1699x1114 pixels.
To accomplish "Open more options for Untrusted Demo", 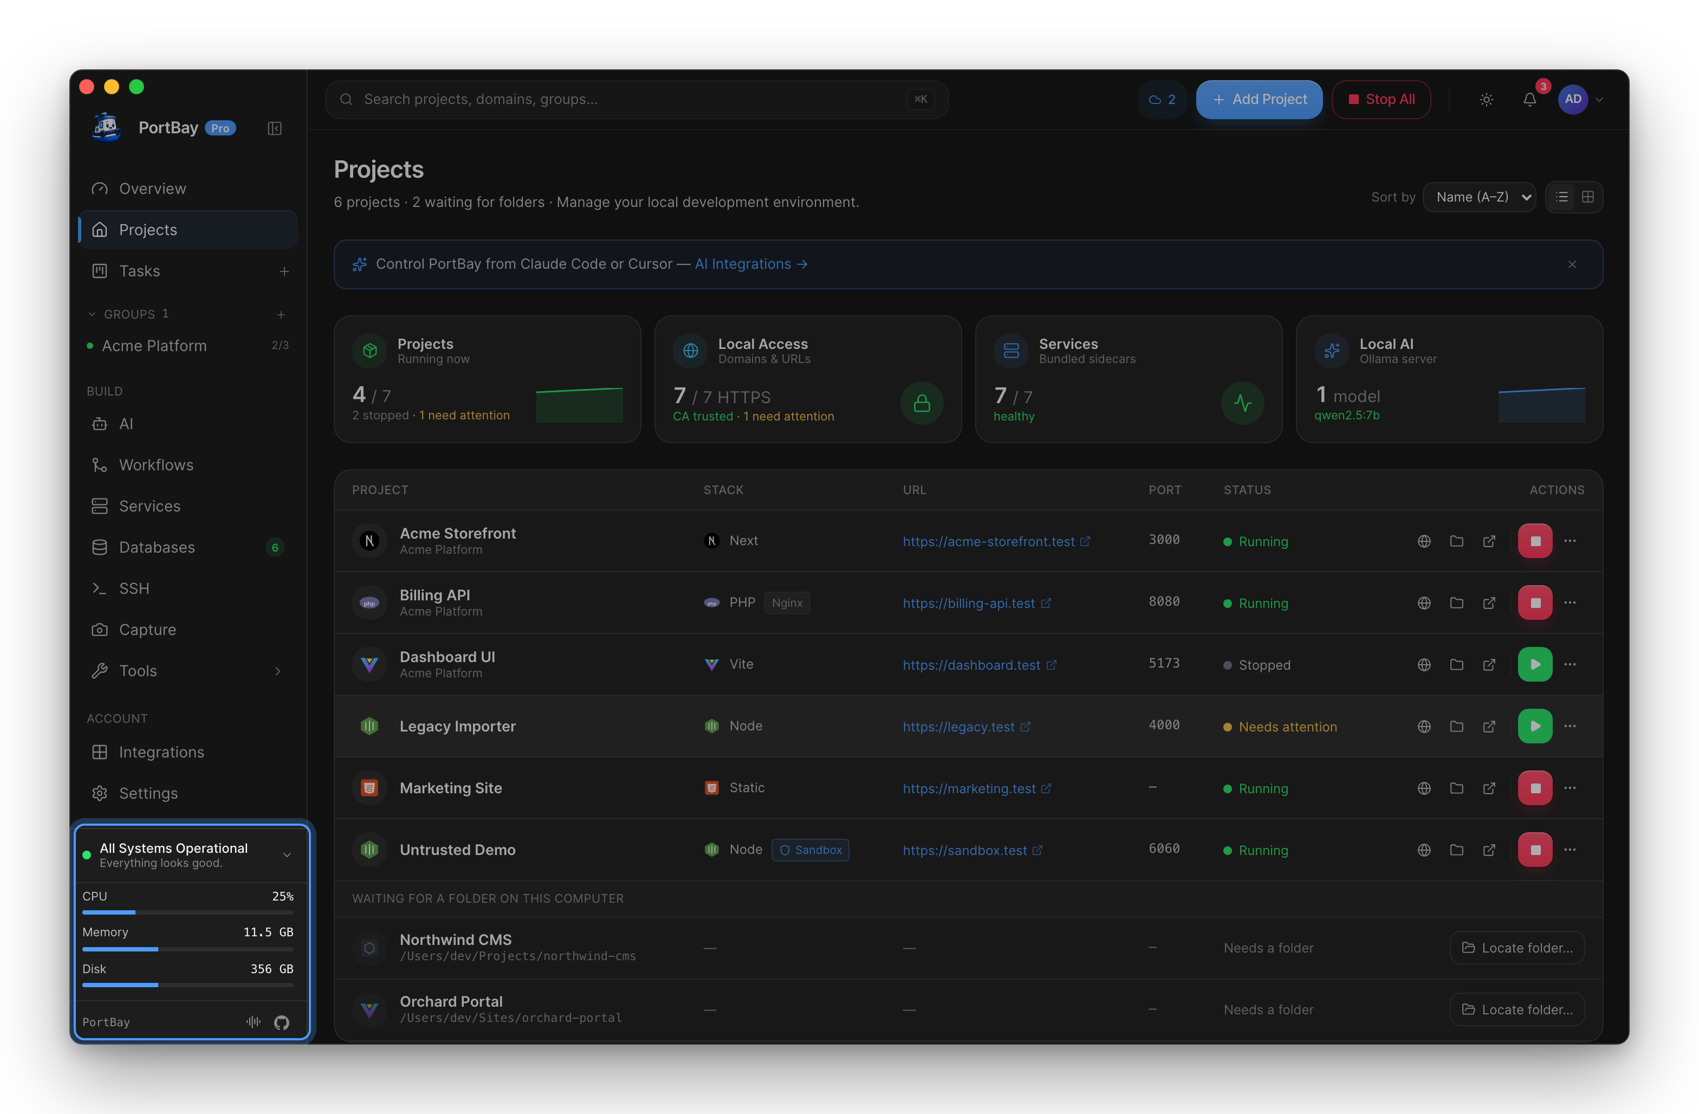I will click(1570, 850).
